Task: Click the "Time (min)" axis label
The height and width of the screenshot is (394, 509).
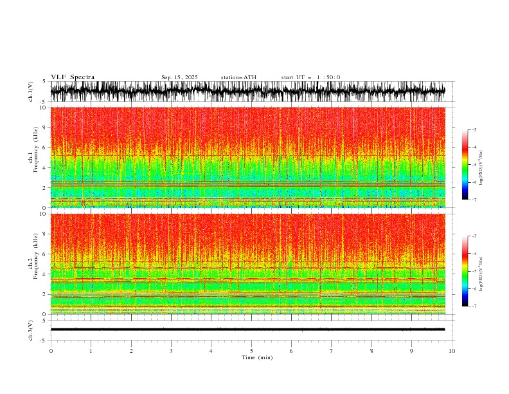Action: click(257, 357)
